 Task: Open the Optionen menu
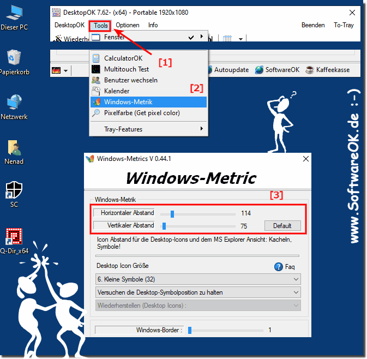(127, 25)
